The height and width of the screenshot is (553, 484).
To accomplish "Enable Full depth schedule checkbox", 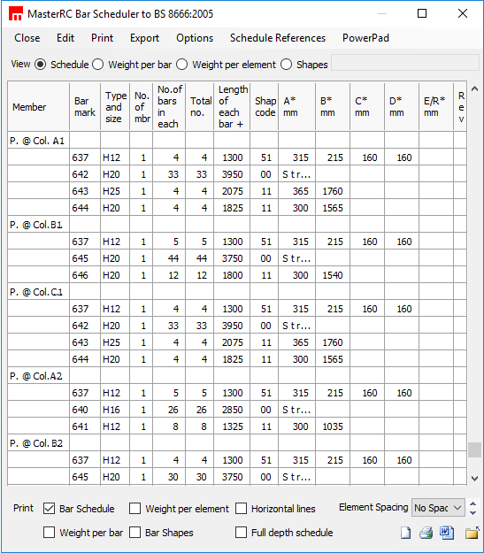I will (x=241, y=532).
